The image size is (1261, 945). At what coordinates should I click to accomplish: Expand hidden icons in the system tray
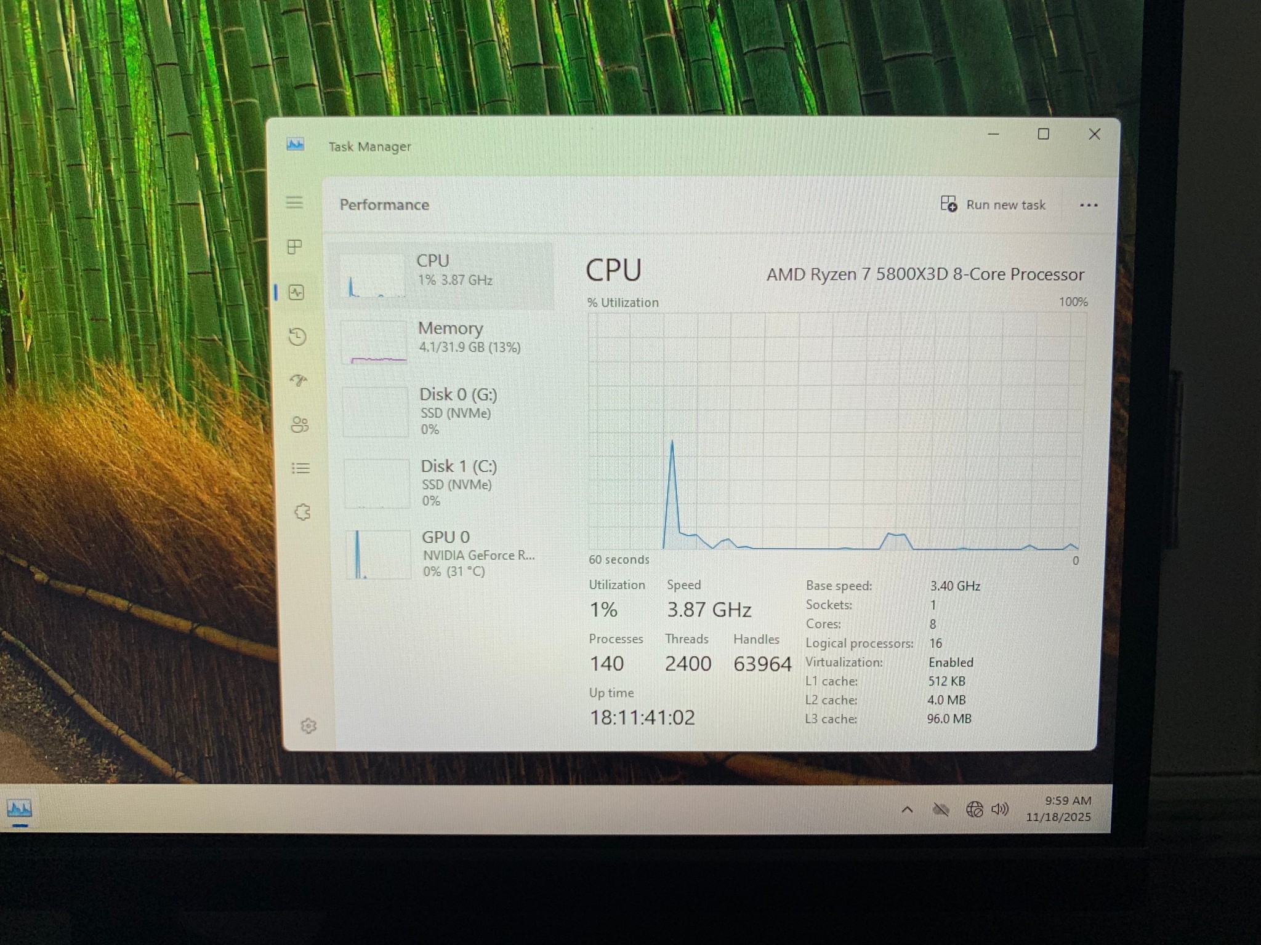click(x=907, y=810)
